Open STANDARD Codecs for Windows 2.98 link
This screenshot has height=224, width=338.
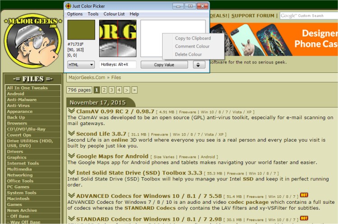pyautogui.click(x=149, y=219)
